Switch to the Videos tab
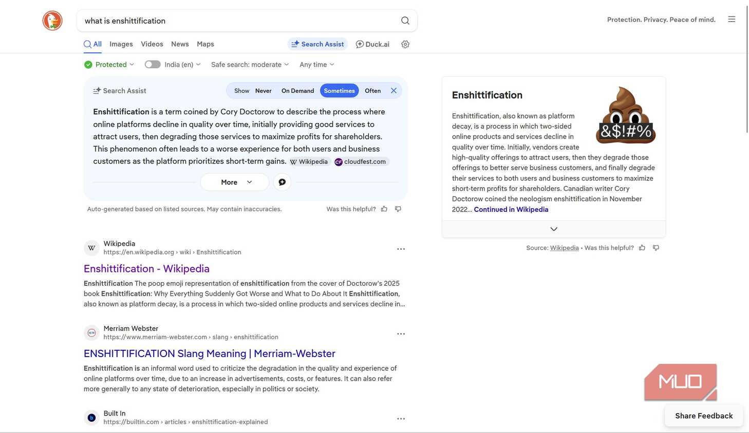The width and height of the screenshot is (749, 433). click(152, 44)
